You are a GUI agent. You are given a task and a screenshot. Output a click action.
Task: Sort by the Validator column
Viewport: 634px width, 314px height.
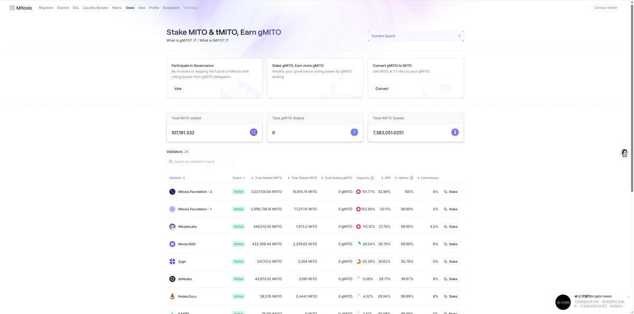[177, 178]
